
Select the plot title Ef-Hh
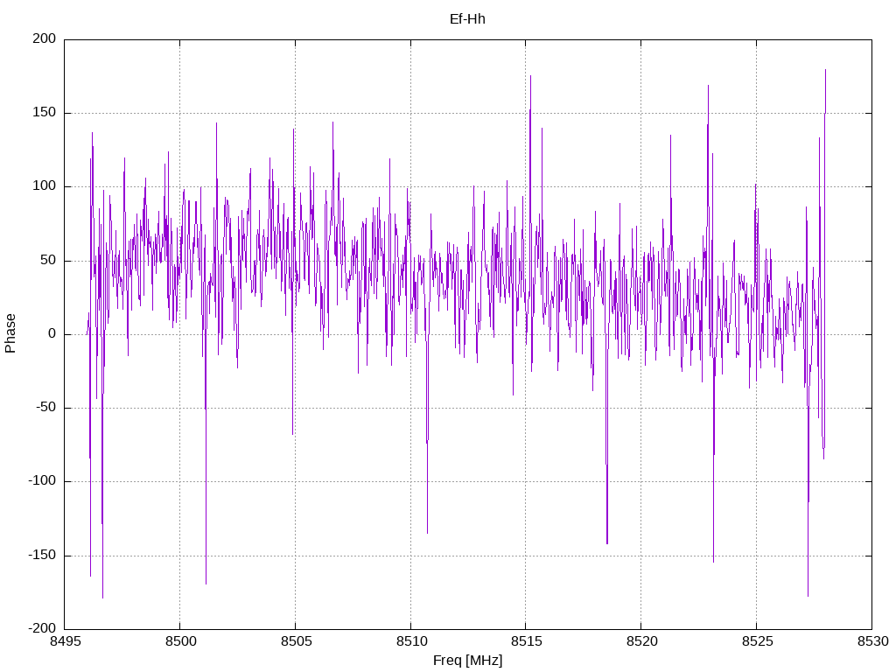[x=467, y=19]
